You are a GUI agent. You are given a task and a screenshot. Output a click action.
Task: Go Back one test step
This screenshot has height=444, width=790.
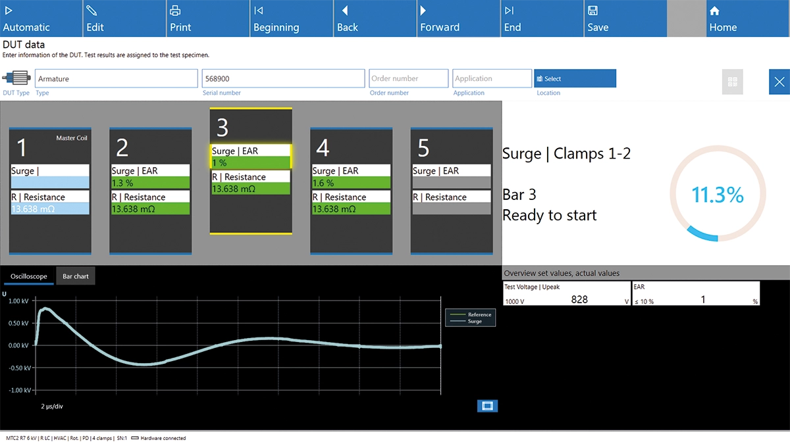[374, 18]
